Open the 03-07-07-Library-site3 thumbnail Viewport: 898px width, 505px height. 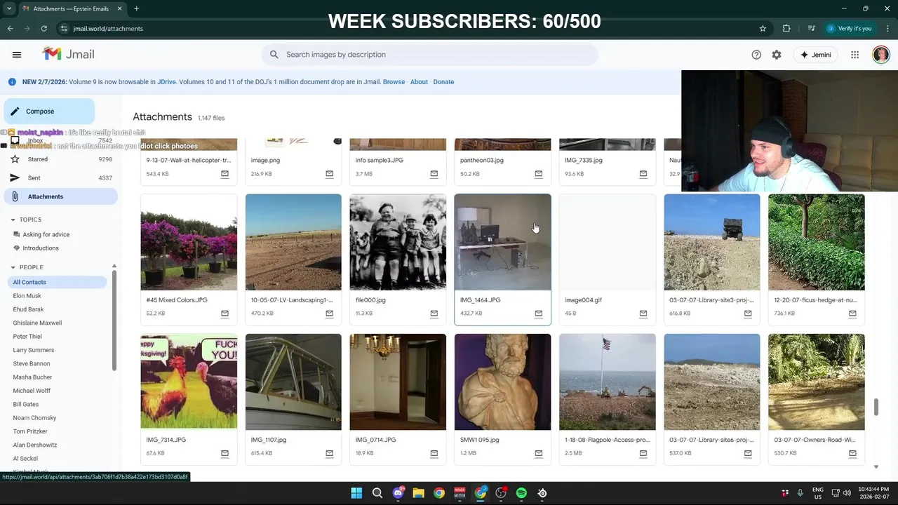point(712,242)
